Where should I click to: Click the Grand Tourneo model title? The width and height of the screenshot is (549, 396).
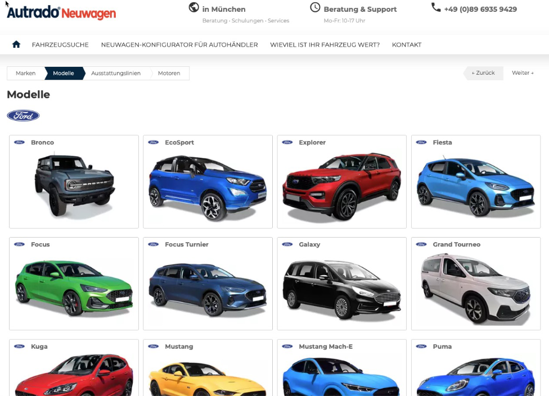(x=457, y=245)
